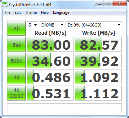Open the Help menu
This screenshot has height=118, width=129.
(45, 12)
